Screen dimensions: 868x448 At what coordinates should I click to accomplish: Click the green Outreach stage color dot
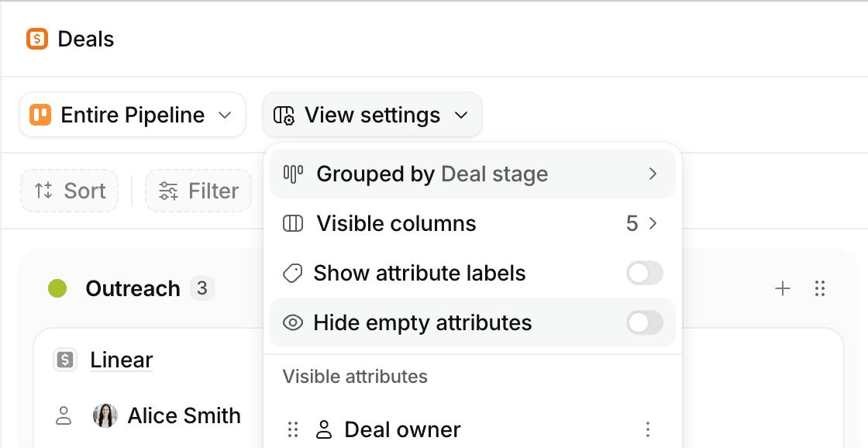click(x=57, y=288)
